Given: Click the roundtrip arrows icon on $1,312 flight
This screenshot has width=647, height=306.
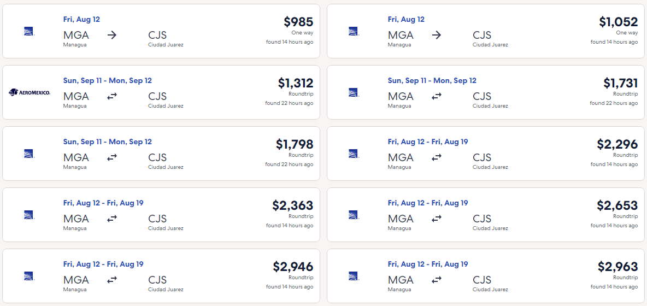Looking at the screenshot, I should 112,96.
